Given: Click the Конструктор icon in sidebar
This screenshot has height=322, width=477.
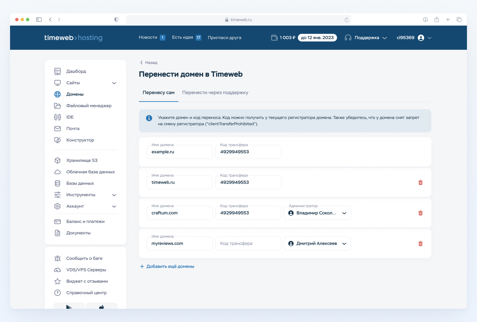Looking at the screenshot, I should (57, 140).
